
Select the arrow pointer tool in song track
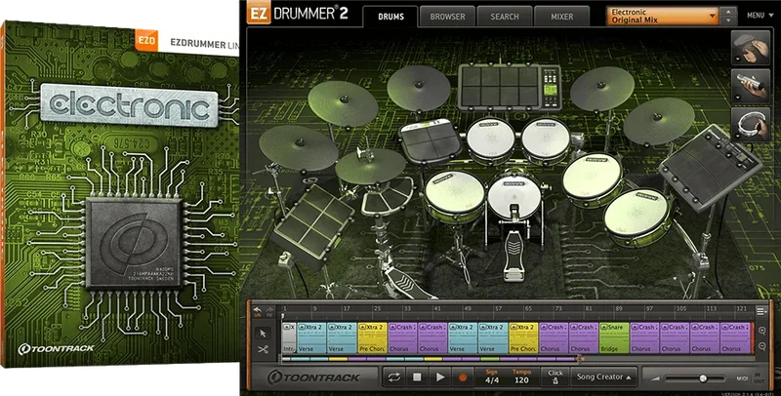point(264,334)
